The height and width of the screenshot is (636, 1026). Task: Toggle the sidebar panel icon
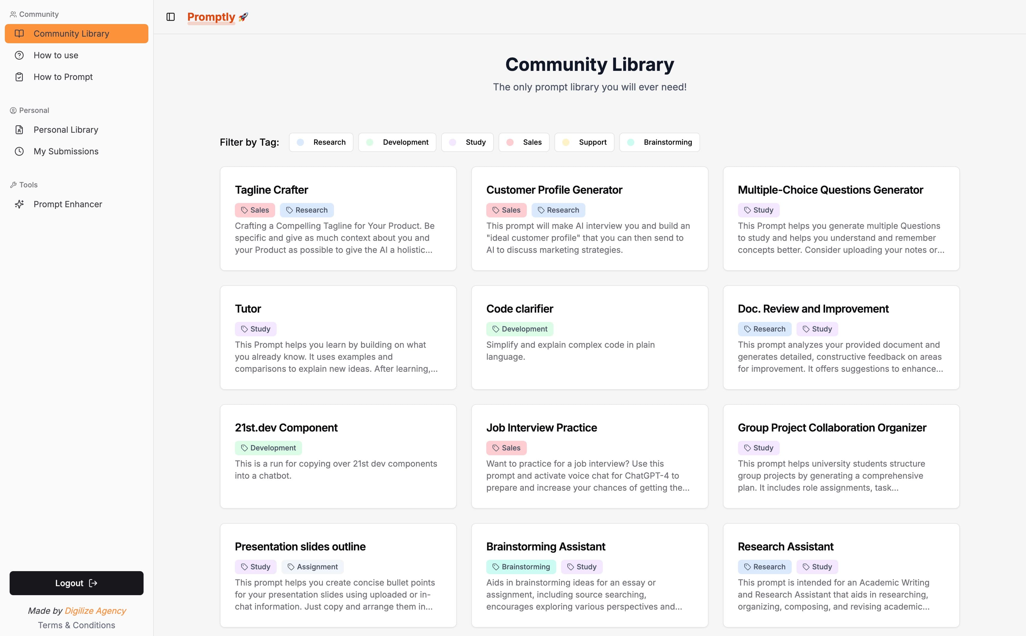(x=170, y=17)
